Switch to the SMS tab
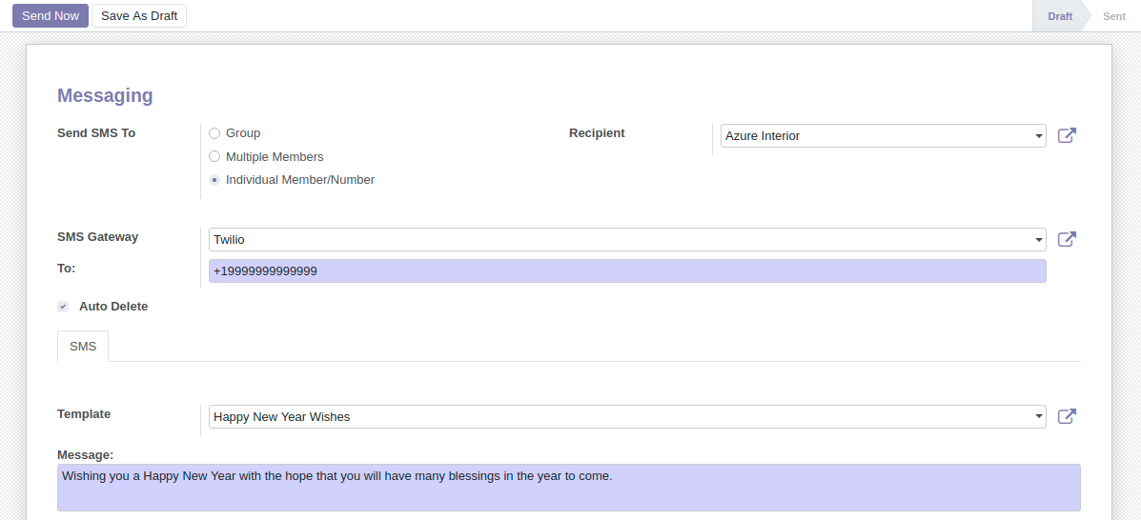Image resolution: width=1141 pixels, height=520 pixels. (x=83, y=347)
